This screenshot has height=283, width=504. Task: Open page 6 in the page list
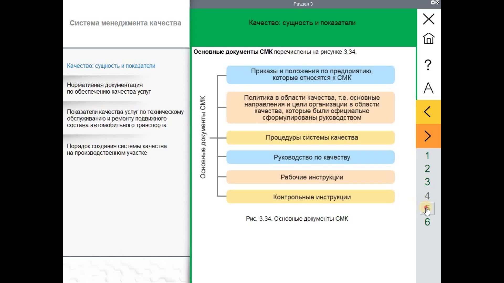coord(427,222)
